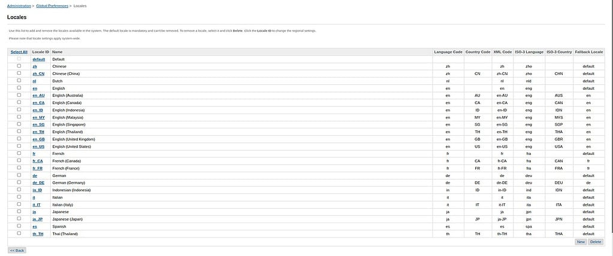Open the en_US locale link

[38, 147]
